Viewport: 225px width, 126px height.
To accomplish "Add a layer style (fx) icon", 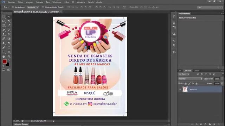I will pos(197,125).
